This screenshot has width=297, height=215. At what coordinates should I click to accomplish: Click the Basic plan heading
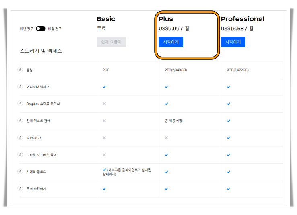pos(106,19)
